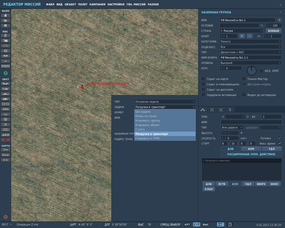Click the КЛОН button

pyautogui.click(x=209, y=189)
